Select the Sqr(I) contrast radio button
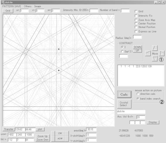This screenshot has height=143, width=166. (x=122, y=51)
